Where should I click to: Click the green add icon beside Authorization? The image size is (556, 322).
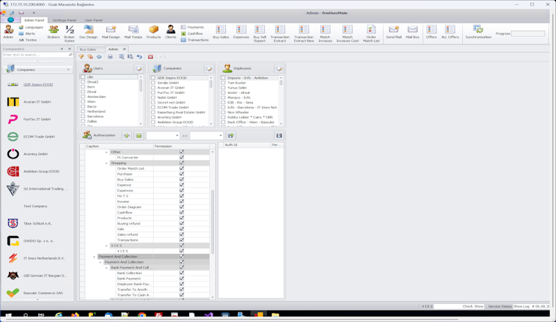tap(126, 135)
